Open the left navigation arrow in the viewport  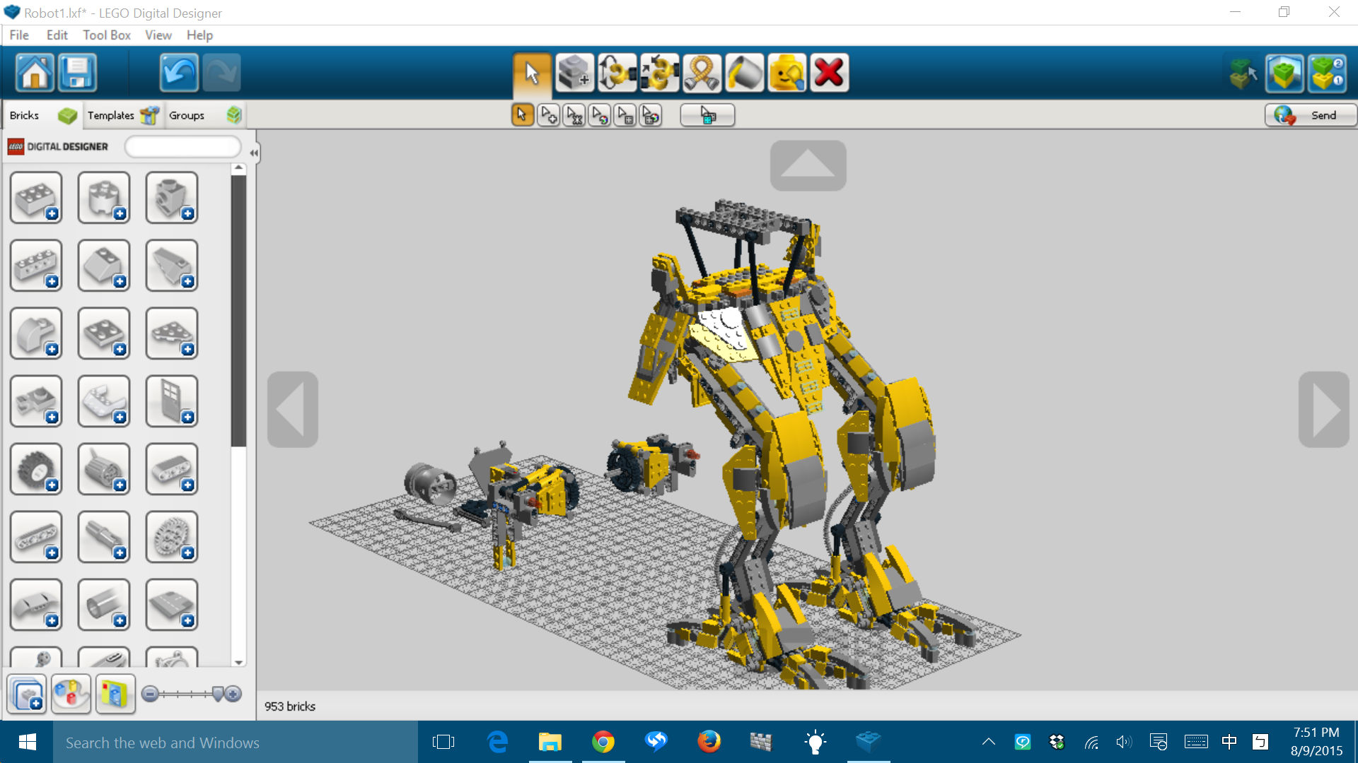pyautogui.click(x=292, y=408)
